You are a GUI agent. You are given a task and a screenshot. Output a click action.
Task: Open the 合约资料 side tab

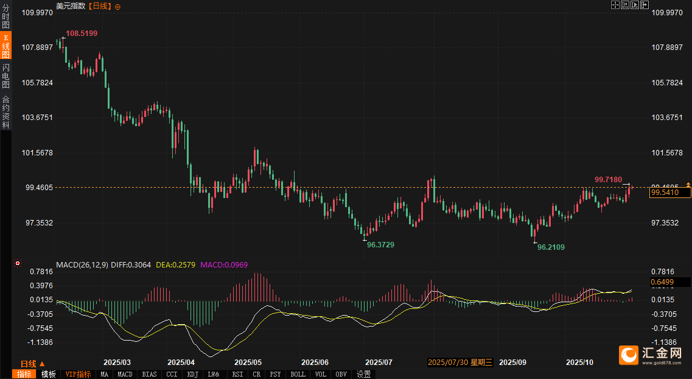pyautogui.click(x=5, y=112)
